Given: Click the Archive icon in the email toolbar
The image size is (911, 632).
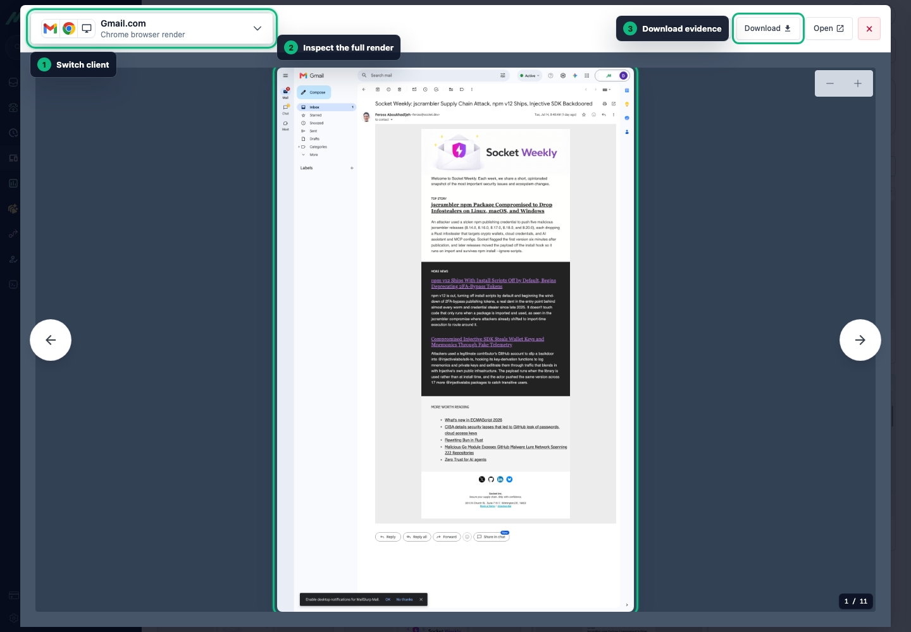Looking at the screenshot, I should [378, 89].
